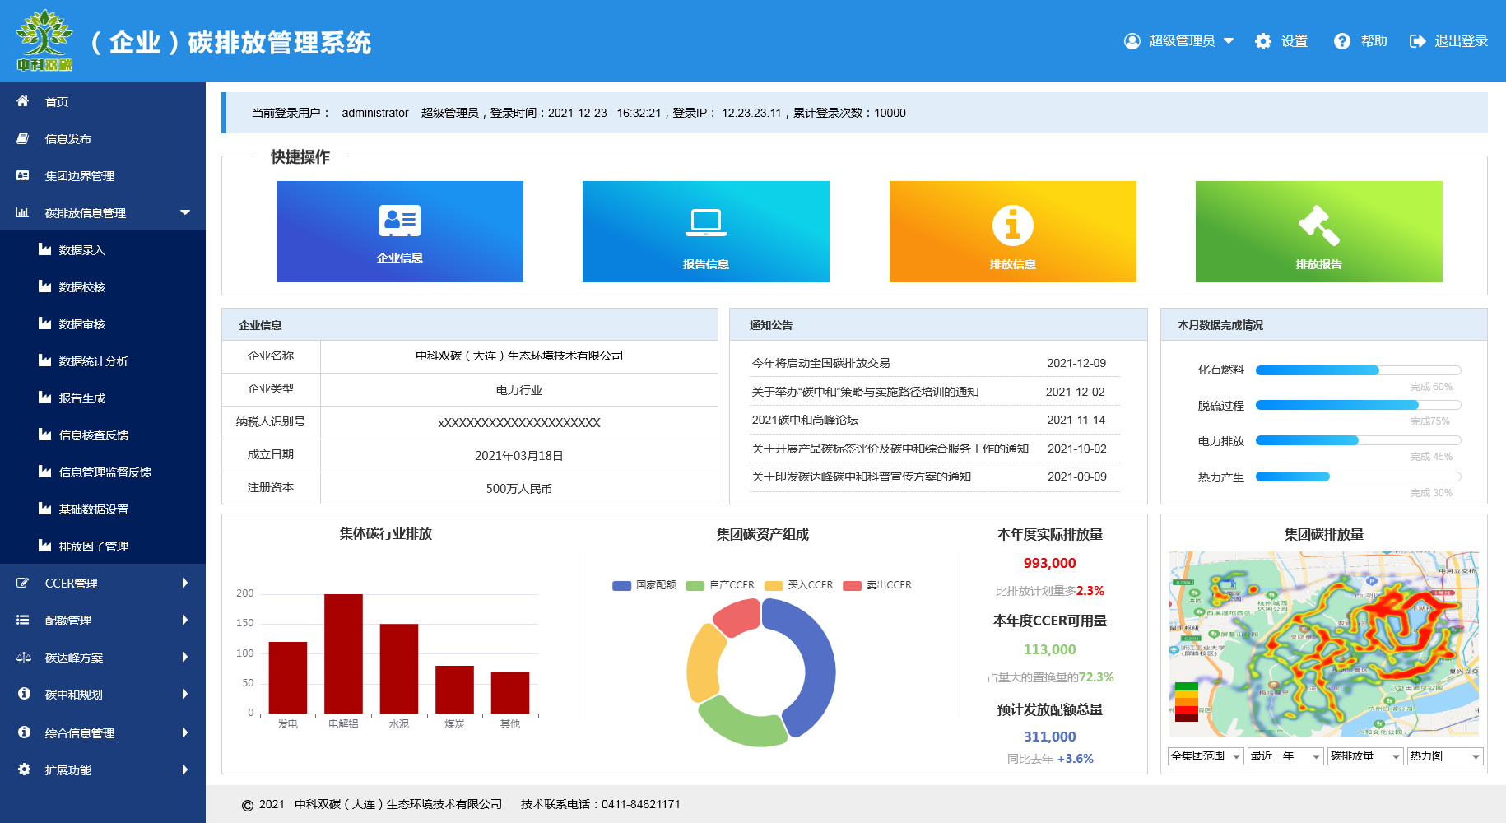Open the 全集团范围 dropdown
Screen dimensions: 1506x823
click(1205, 756)
